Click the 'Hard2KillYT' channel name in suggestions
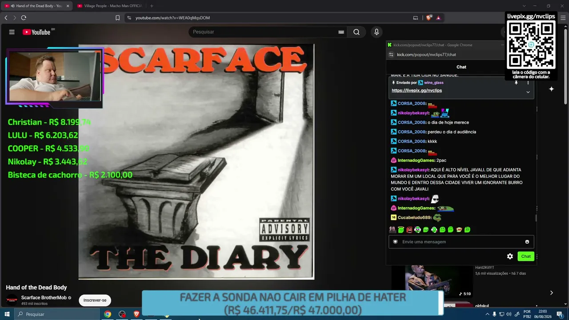The width and height of the screenshot is (569, 320). pos(485,267)
